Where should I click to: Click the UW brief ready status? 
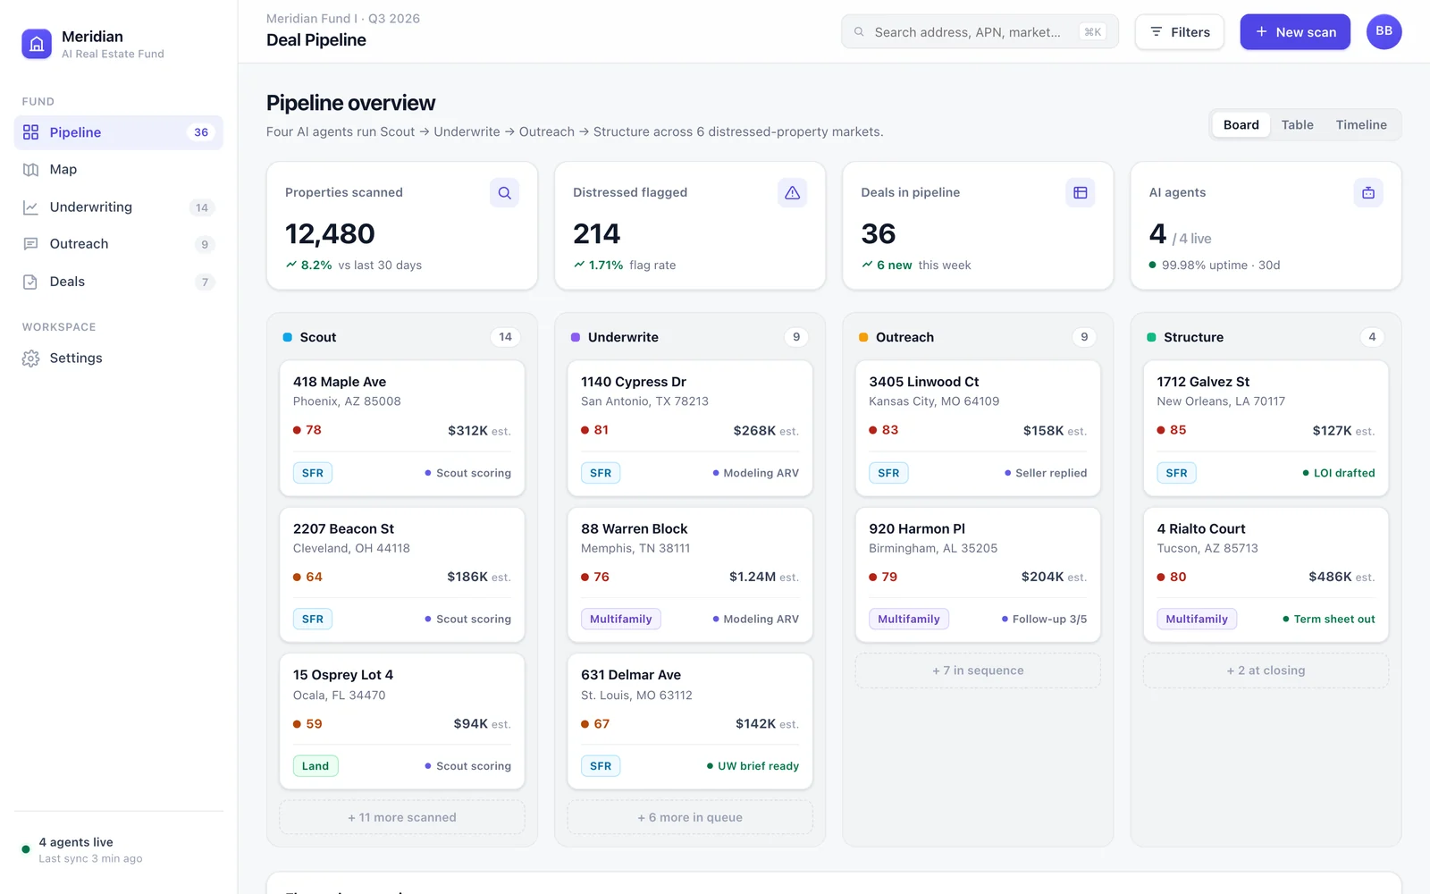[753, 766]
